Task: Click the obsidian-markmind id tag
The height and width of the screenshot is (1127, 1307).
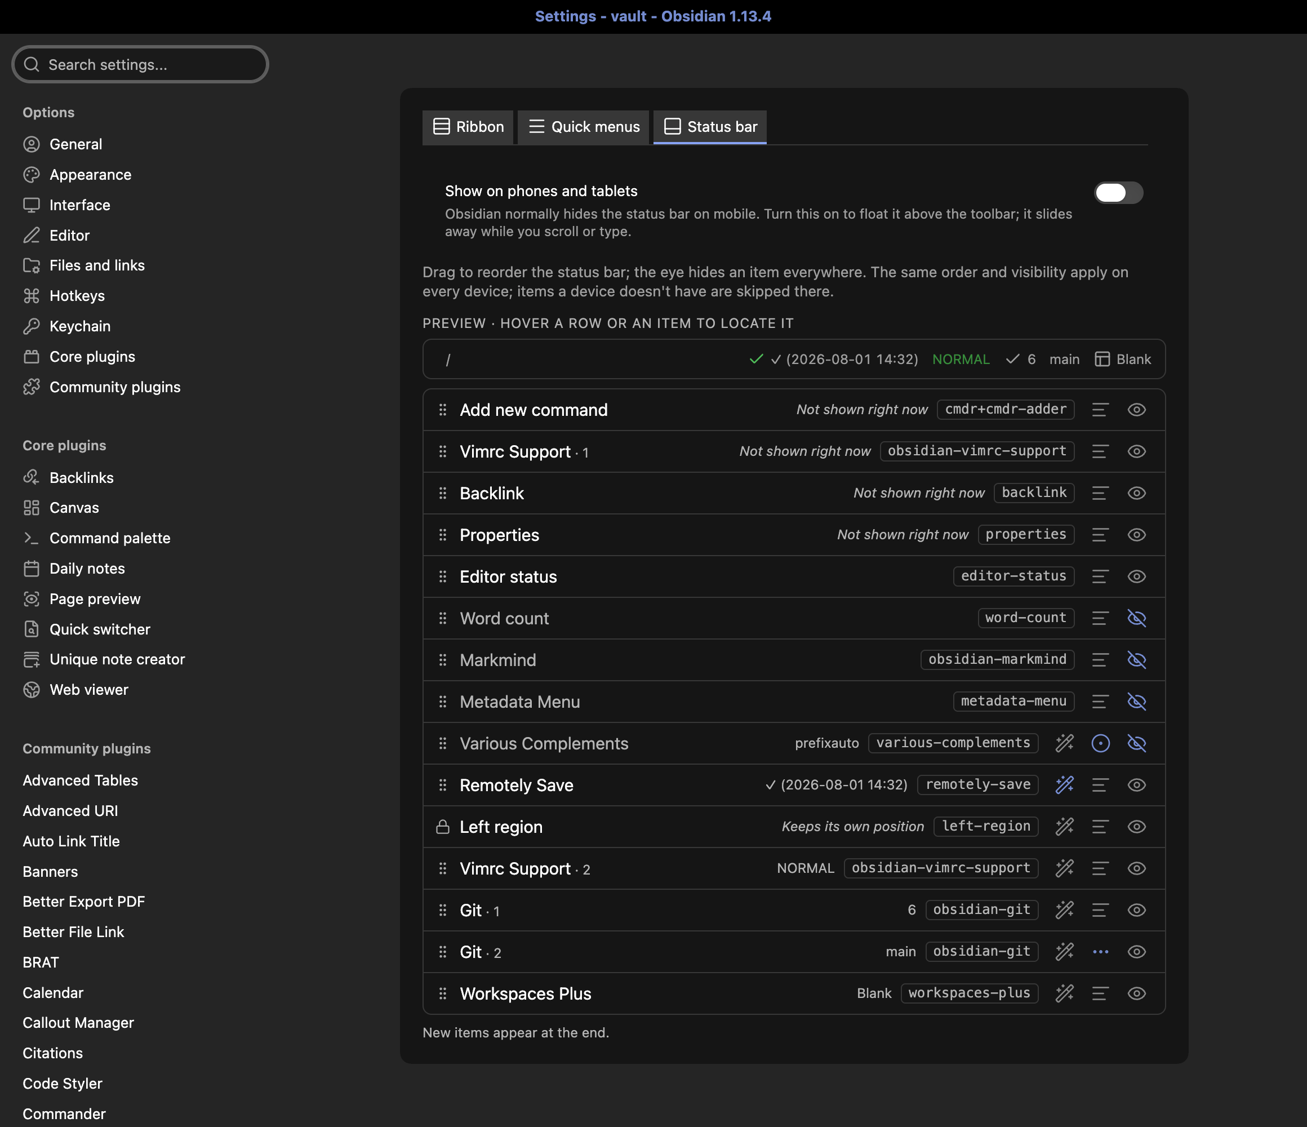Action: [997, 659]
